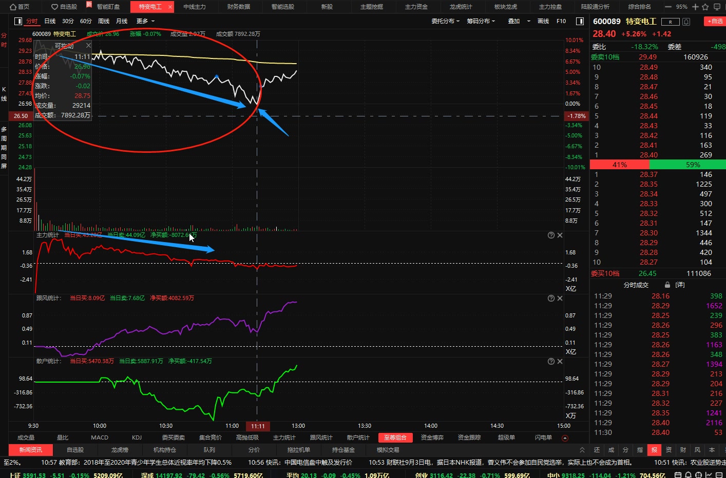Open help for 跟风统计 panel
The height and width of the screenshot is (478, 726).
pos(551,298)
